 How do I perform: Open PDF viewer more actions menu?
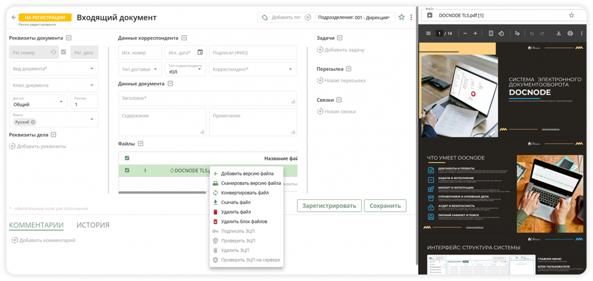coord(580,33)
